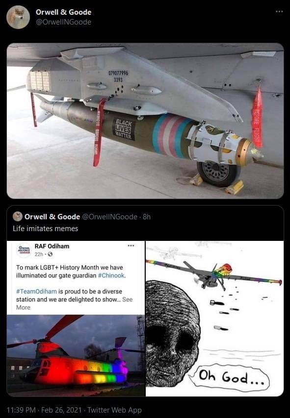Screen dimensions: 290x418
Task: Click the @OrwellNGoode handle at top
Action: (63, 22)
